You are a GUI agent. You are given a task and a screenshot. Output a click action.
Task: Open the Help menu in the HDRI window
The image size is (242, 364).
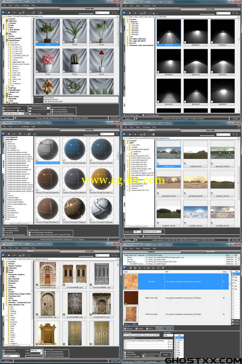tap(154, 127)
